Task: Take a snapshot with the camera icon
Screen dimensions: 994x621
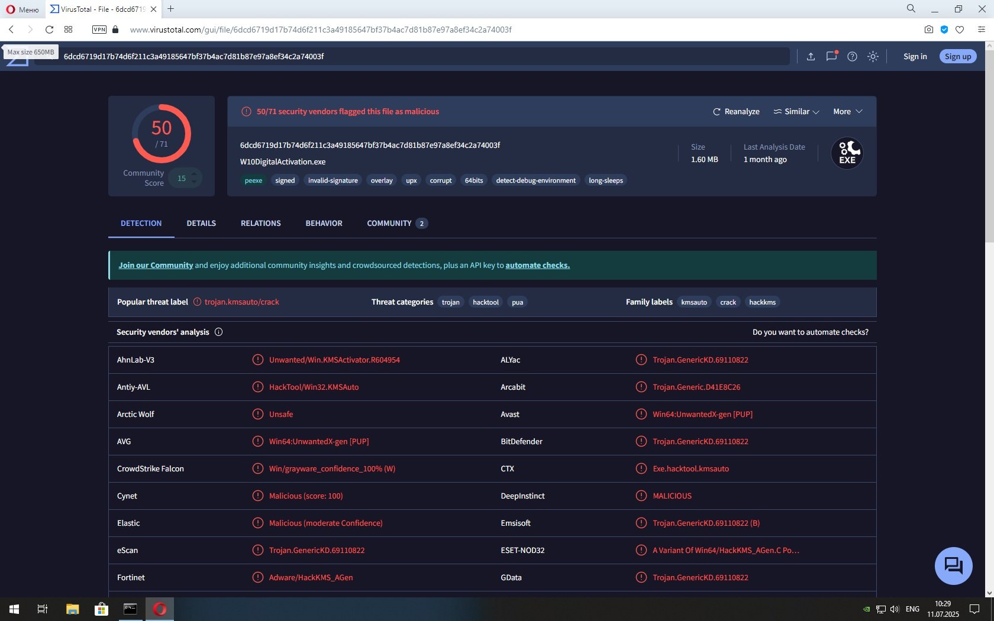Action: (x=929, y=30)
